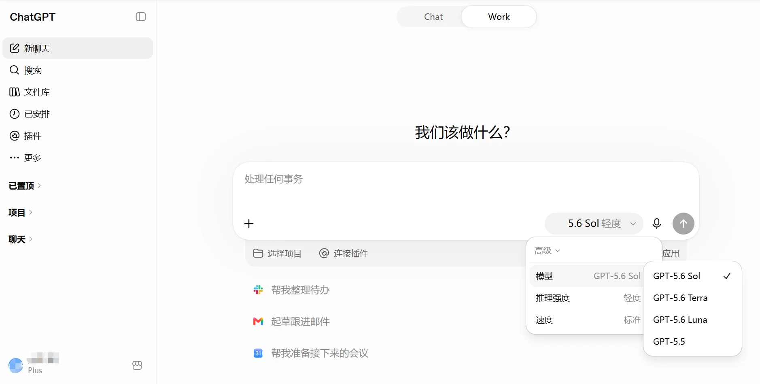Open 搜索 in the sidebar

[78, 70]
